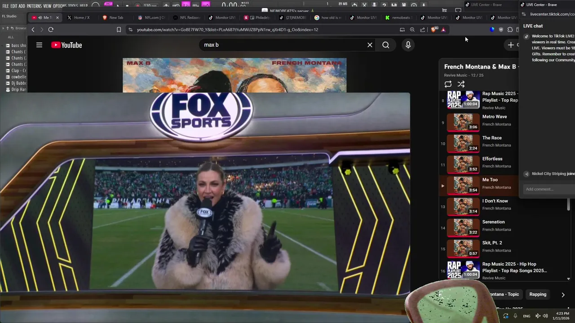Screen dimensions: 575x323
Task: Open the media cast icon in address bar
Action: click(x=402, y=30)
